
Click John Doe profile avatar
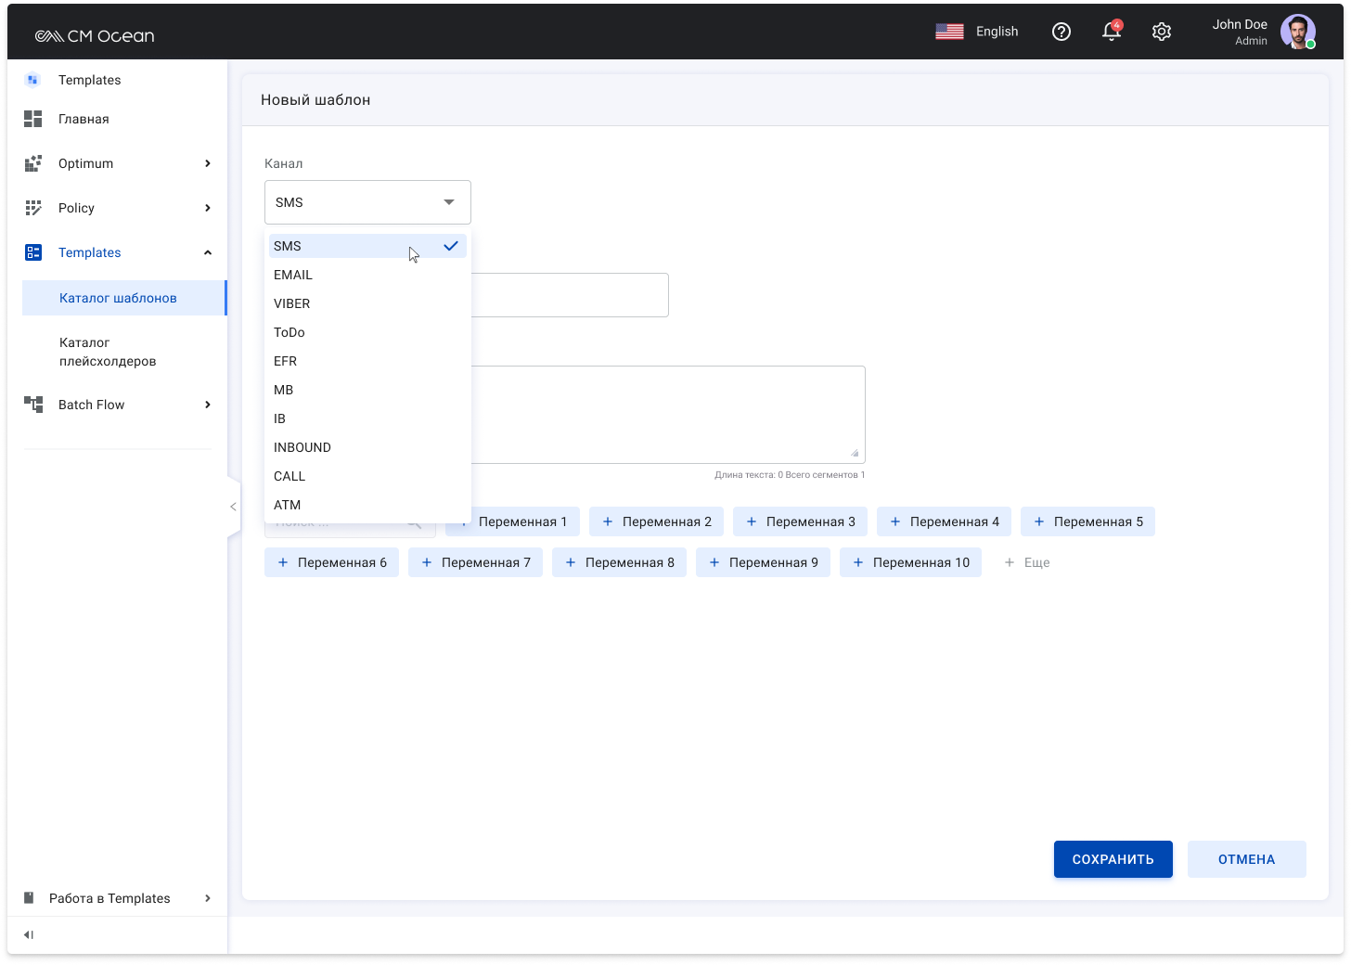point(1297,32)
